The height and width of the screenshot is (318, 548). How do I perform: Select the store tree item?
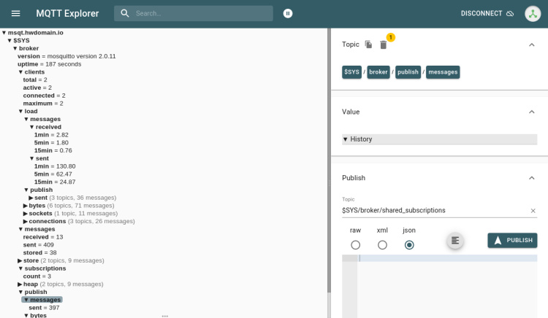[31, 260]
